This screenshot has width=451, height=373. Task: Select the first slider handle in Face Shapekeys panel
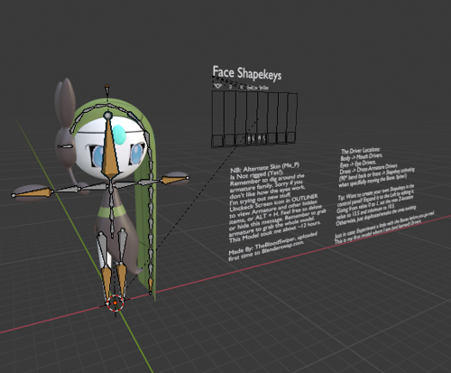[x=217, y=141]
